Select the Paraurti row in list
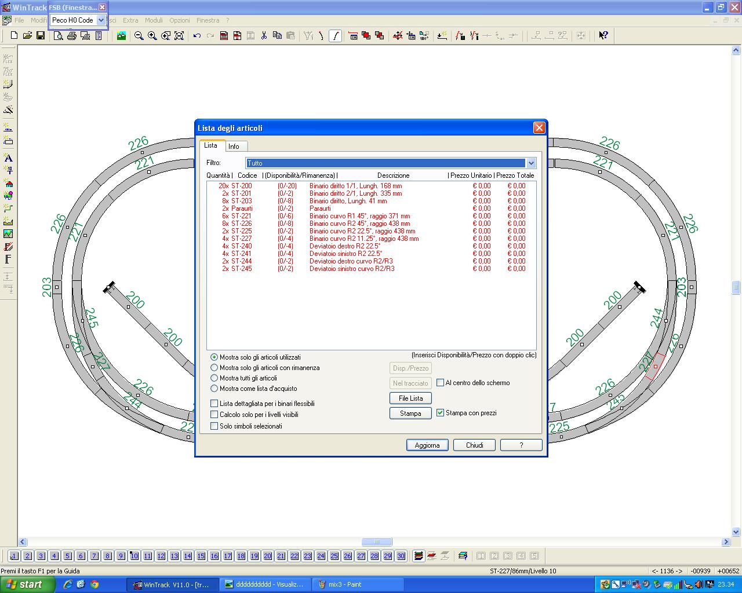 click(x=372, y=208)
